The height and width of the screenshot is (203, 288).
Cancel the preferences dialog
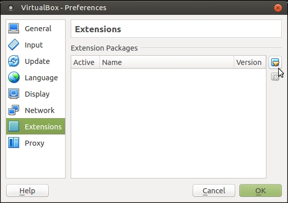tap(214, 191)
